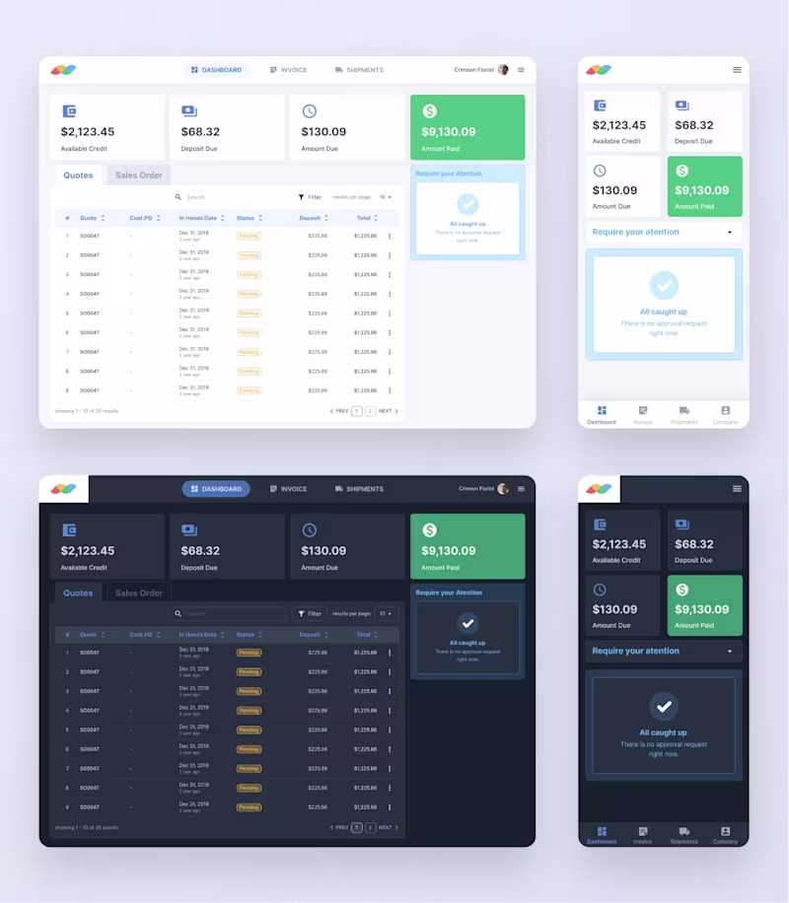Click the Filter button in dark table toolbar
This screenshot has height=903, width=789.
pos(310,614)
